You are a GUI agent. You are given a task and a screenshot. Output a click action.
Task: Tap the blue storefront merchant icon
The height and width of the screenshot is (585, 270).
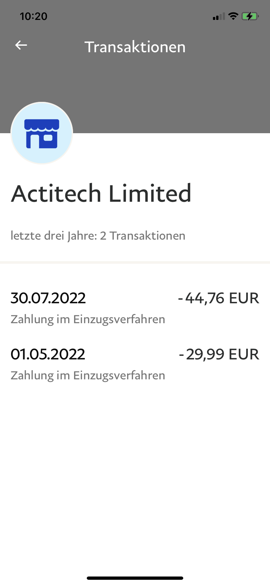(42, 133)
